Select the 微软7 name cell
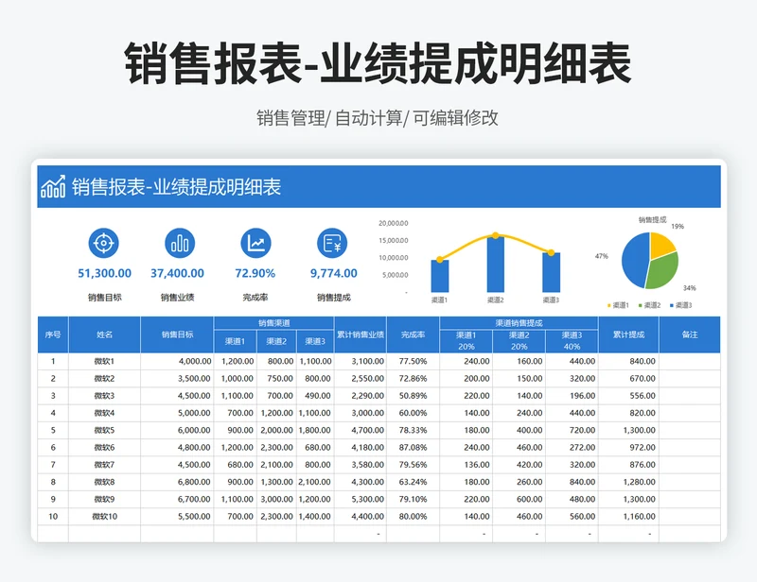The width and height of the screenshot is (757, 582). coord(104,465)
